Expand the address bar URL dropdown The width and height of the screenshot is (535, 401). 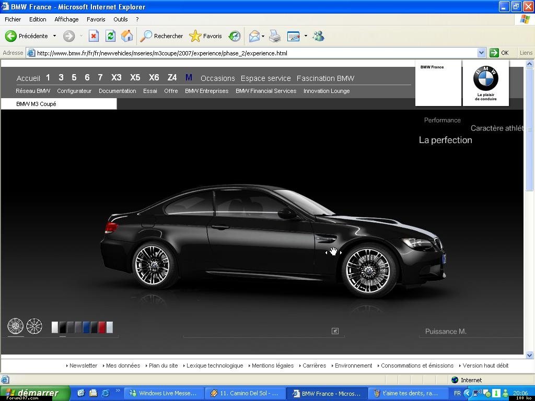coord(481,53)
